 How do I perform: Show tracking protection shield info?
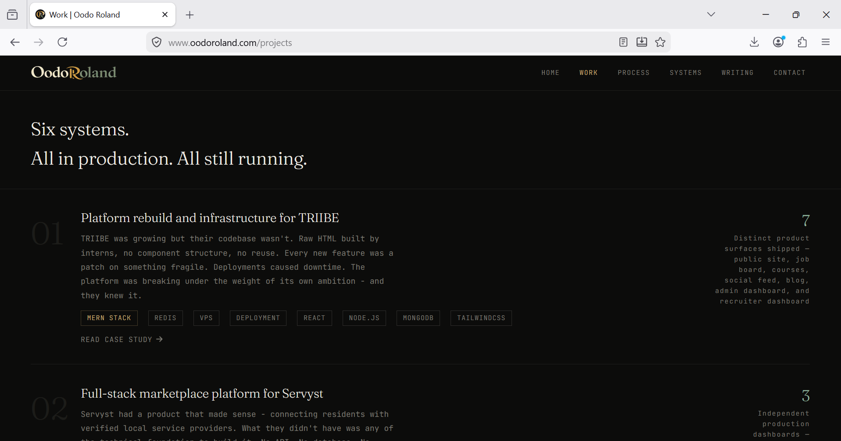click(x=157, y=42)
